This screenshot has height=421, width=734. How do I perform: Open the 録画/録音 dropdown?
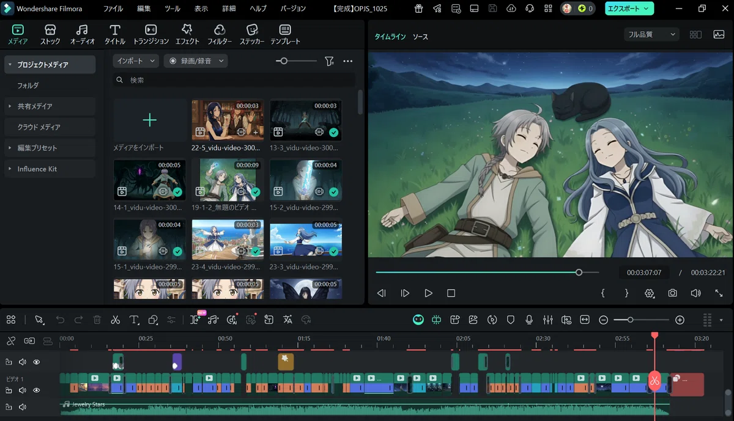click(196, 61)
